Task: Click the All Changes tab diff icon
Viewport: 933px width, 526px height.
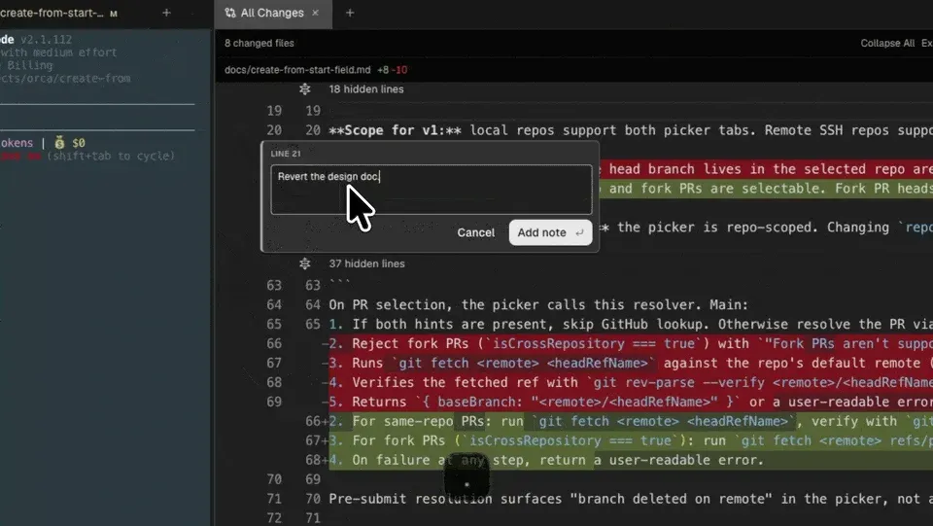Action: 229,13
